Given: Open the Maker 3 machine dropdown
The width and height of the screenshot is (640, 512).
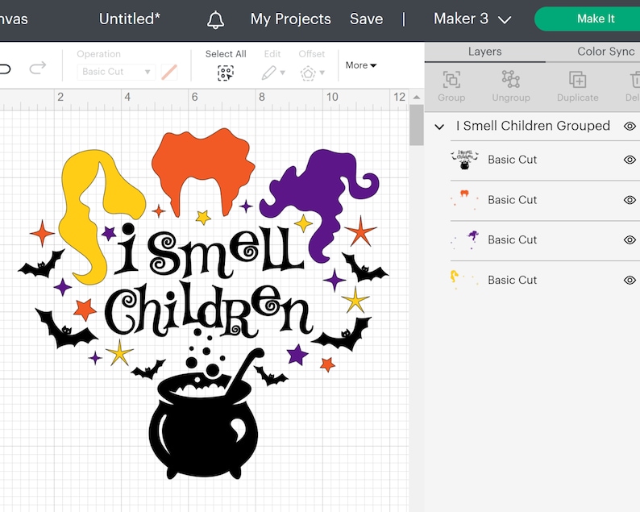Looking at the screenshot, I should 472,19.
